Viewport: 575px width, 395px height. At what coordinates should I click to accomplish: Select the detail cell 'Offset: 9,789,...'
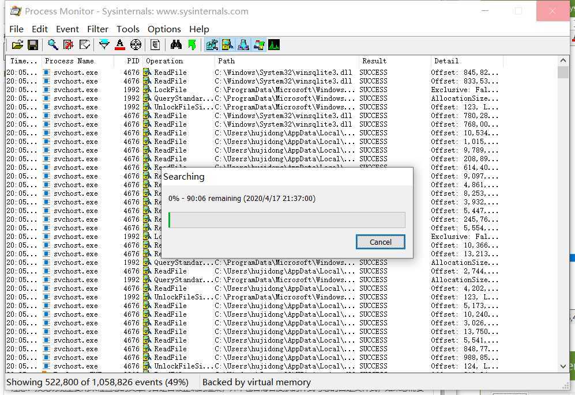click(x=465, y=150)
